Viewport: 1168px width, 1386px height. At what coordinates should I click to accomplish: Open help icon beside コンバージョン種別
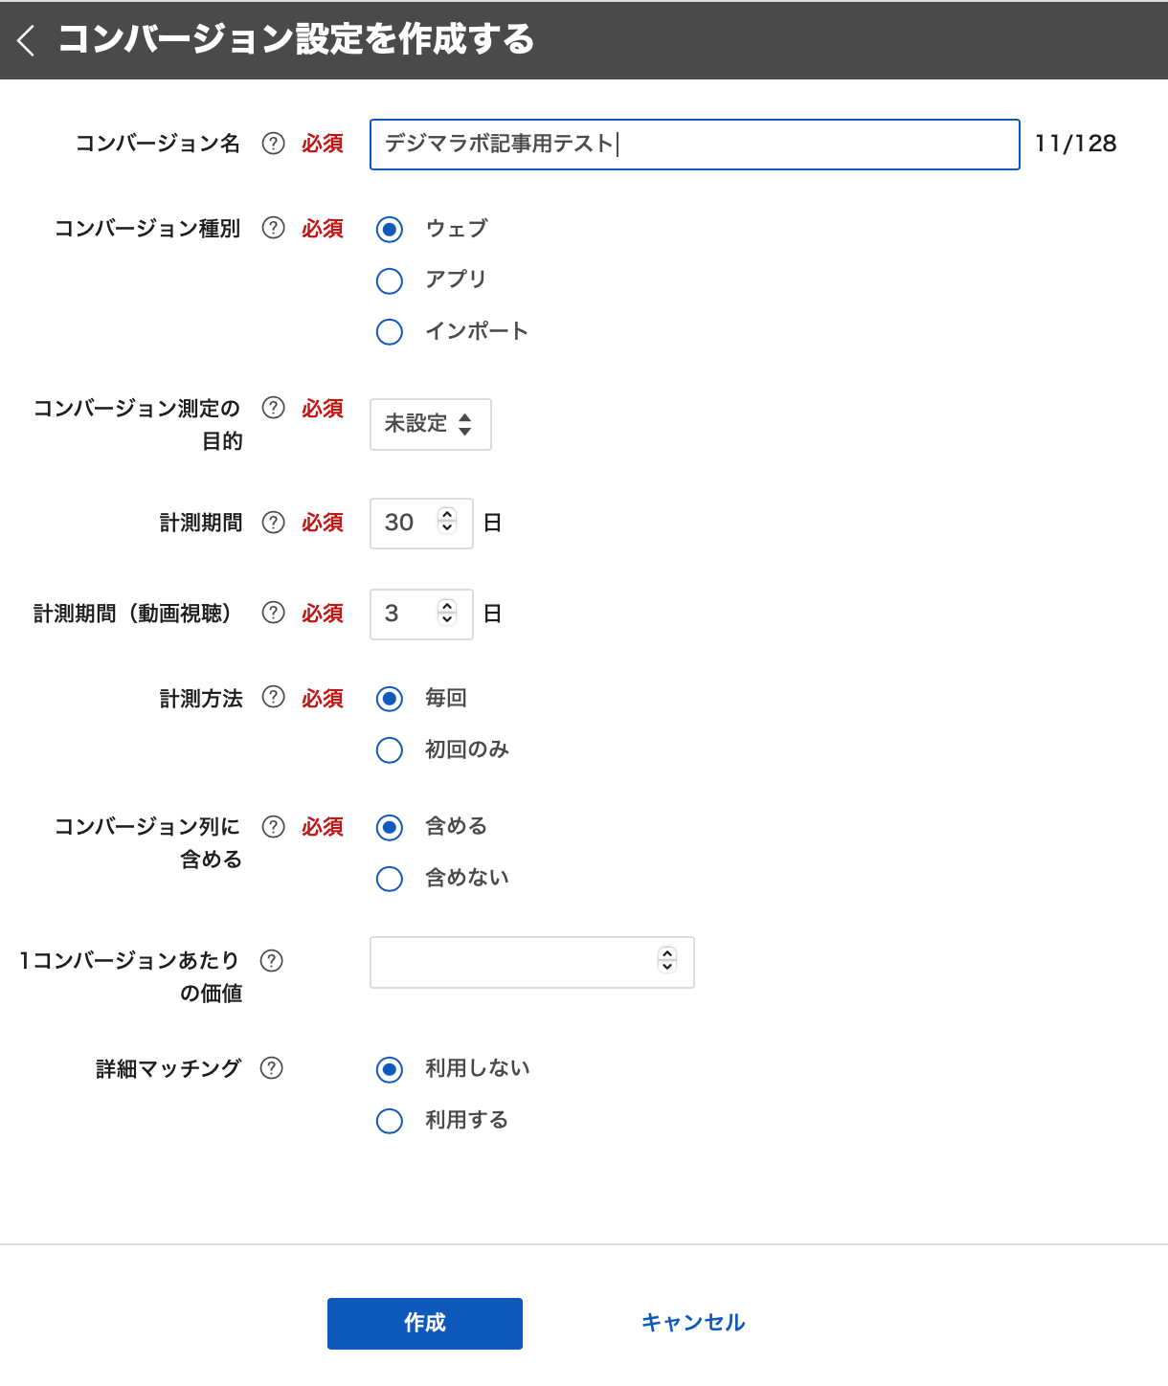pos(274,228)
